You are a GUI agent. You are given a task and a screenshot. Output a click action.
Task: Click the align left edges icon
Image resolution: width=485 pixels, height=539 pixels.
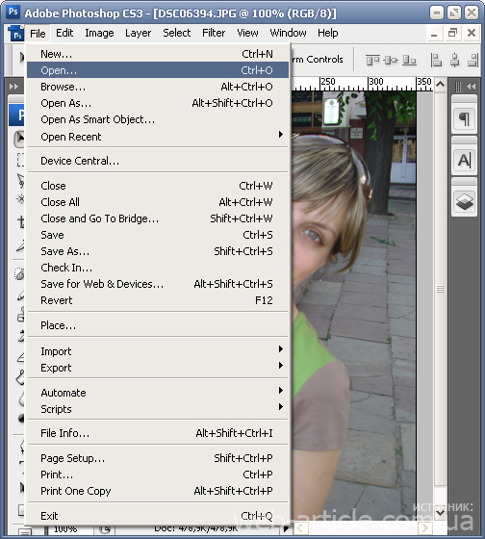(x=436, y=60)
